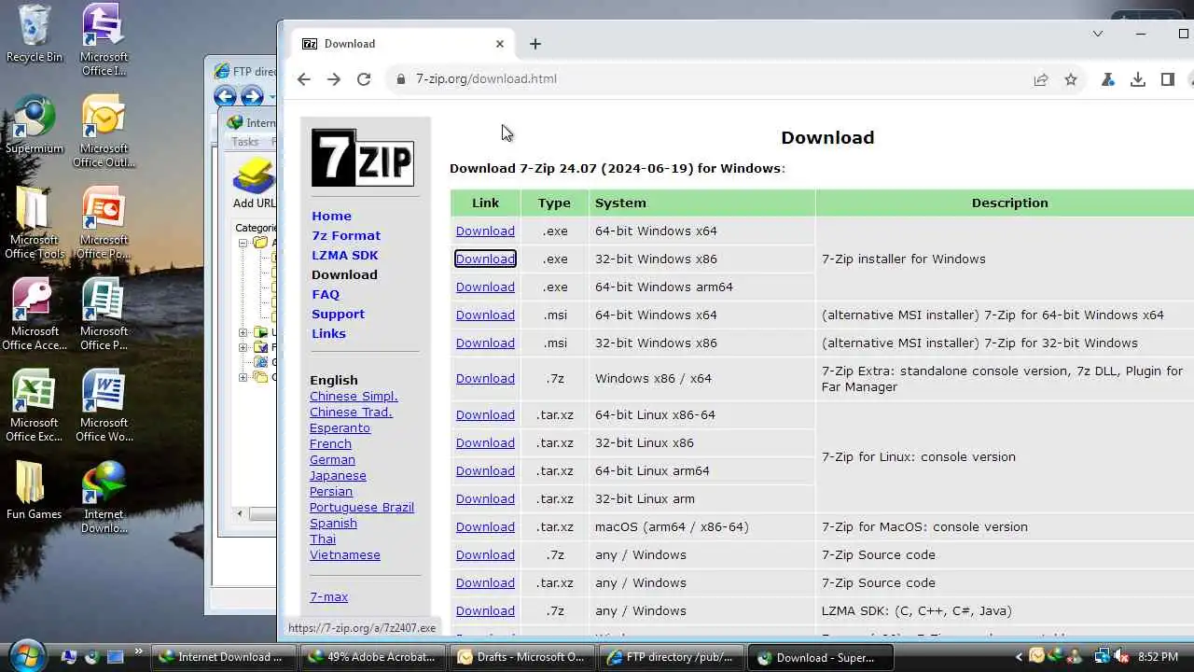Open the share page icon in address bar
The height and width of the screenshot is (672, 1194).
1041,79
